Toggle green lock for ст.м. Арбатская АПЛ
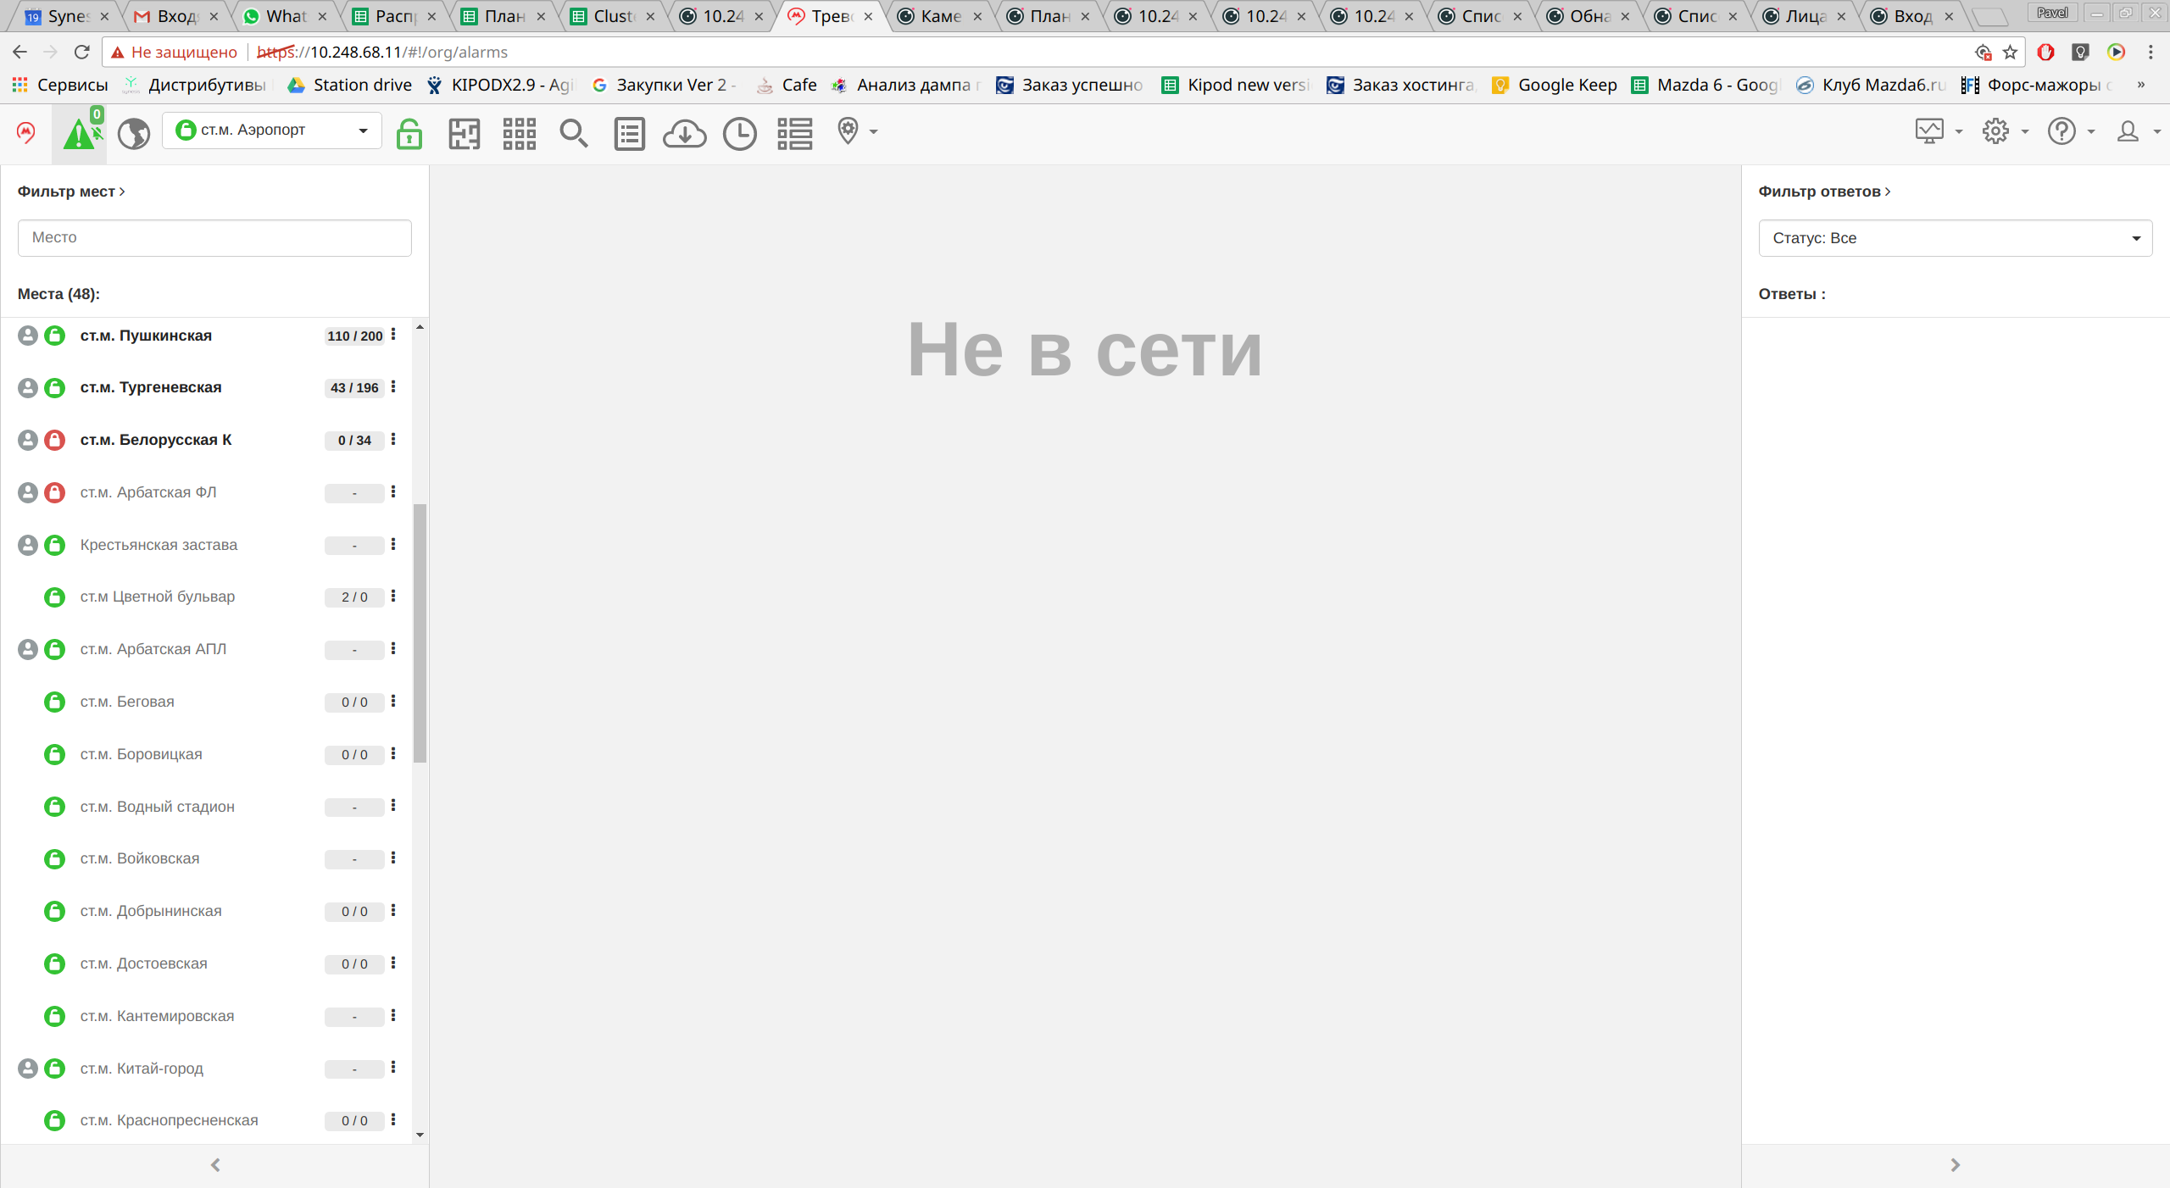The height and width of the screenshot is (1188, 2170). coord(54,649)
